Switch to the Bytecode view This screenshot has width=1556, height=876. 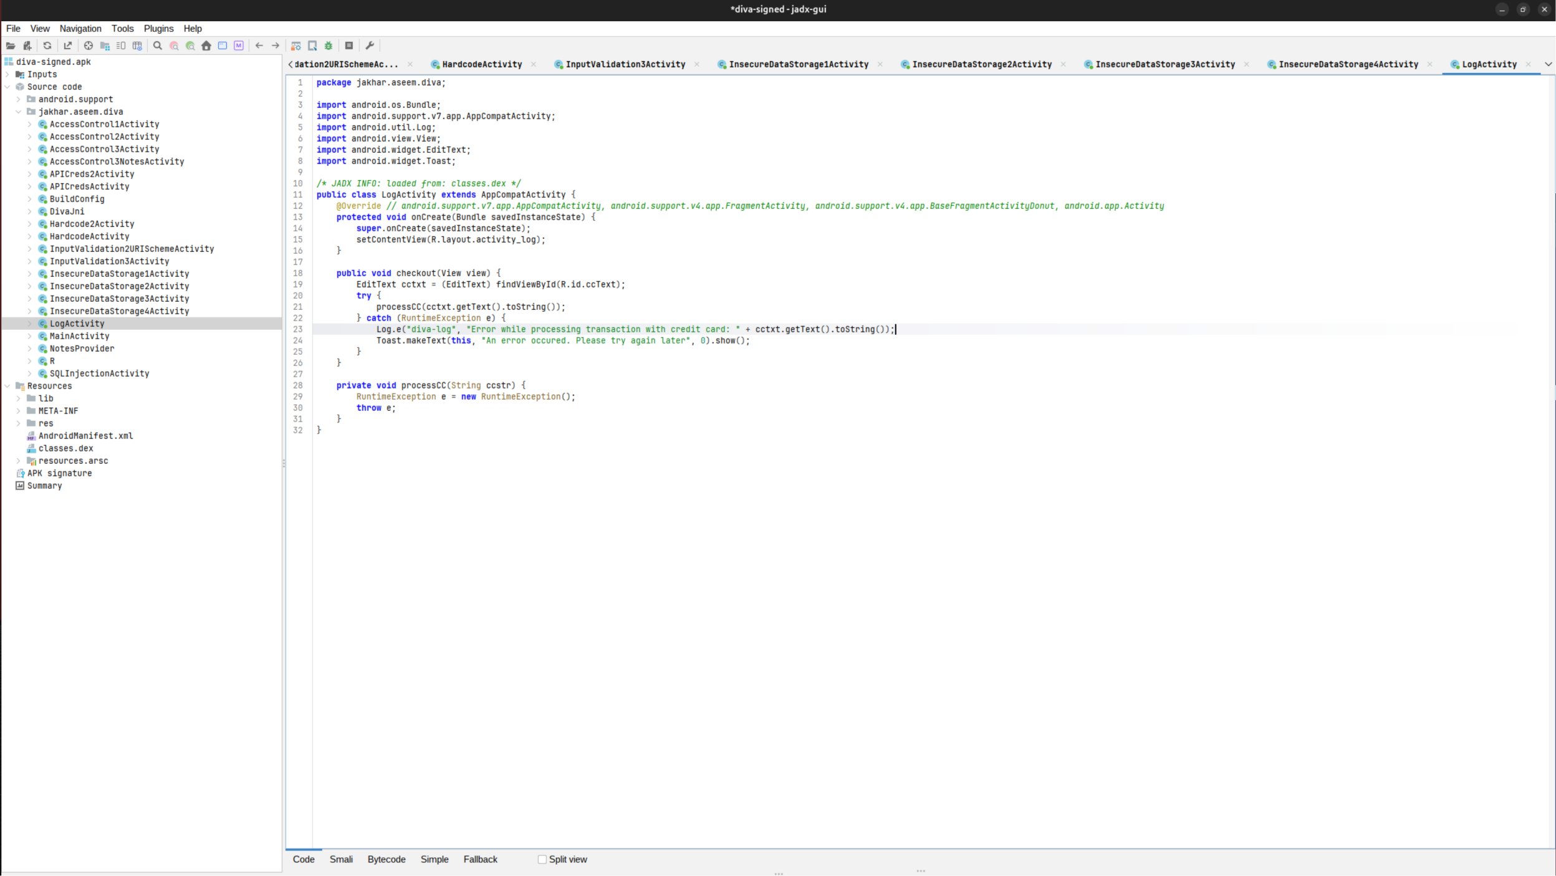pyautogui.click(x=387, y=859)
